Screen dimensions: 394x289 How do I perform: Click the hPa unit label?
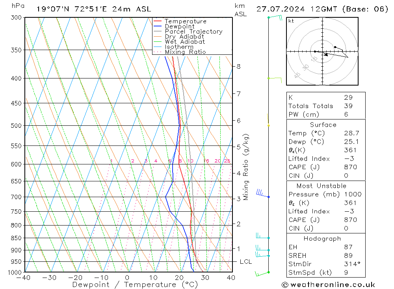click(x=18, y=6)
